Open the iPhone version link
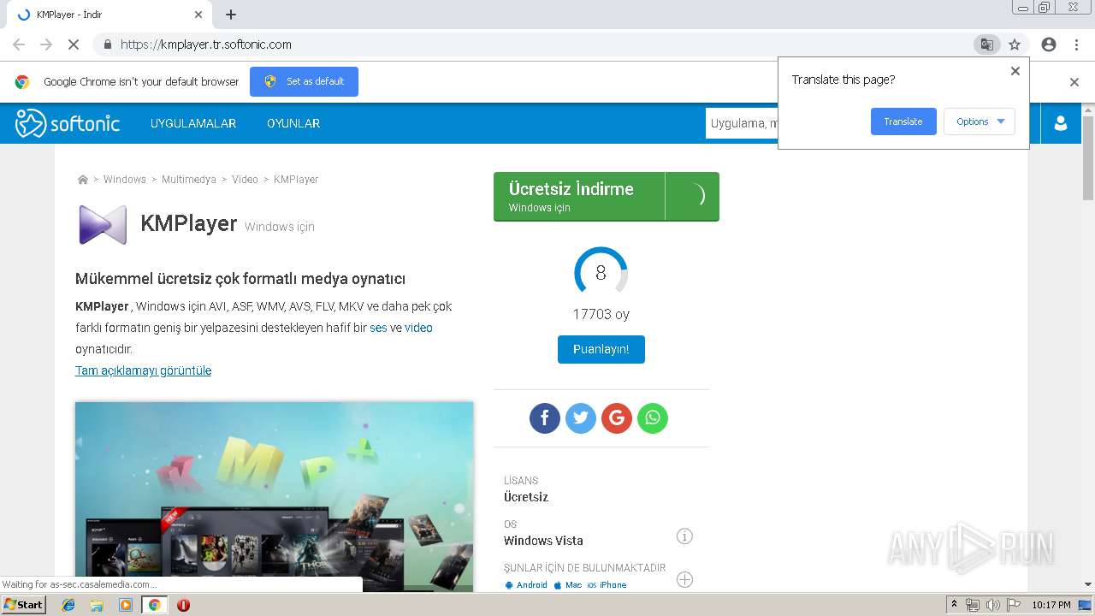Viewport: 1095px width, 616px height. [607, 585]
